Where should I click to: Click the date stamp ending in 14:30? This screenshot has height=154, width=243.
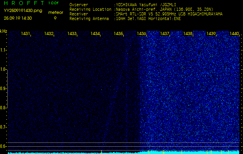[x=18, y=18]
